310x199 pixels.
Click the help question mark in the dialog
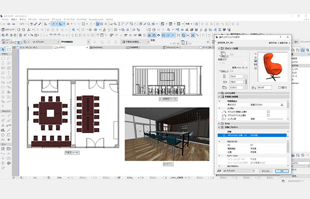click(x=280, y=37)
